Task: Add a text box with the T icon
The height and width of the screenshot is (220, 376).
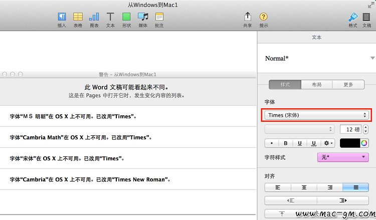Action: click(x=110, y=20)
